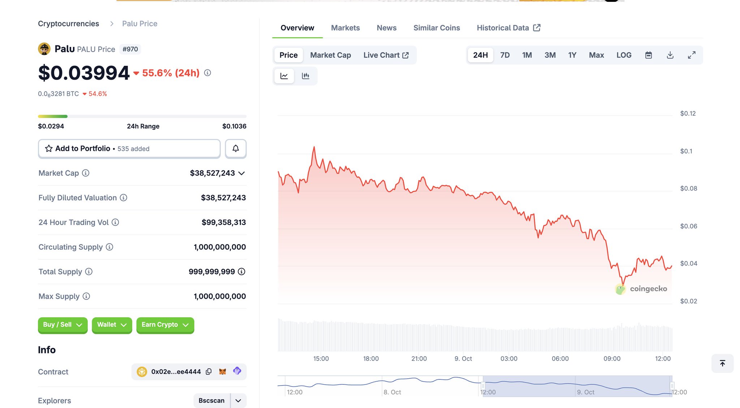This screenshot has height=408, width=740.
Task: Expand the Market Cap value chevron
Action: (x=242, y=173)
